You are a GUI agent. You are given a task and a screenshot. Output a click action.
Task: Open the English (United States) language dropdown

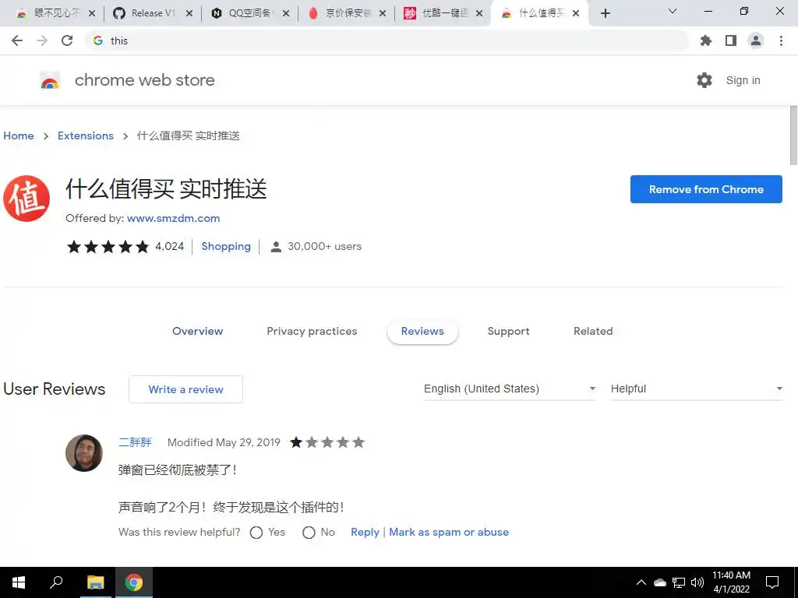point(510,389)
